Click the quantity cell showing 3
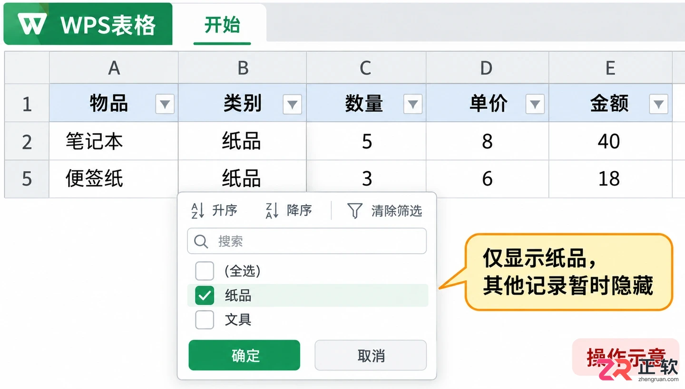685x389 pixels. 366,179
